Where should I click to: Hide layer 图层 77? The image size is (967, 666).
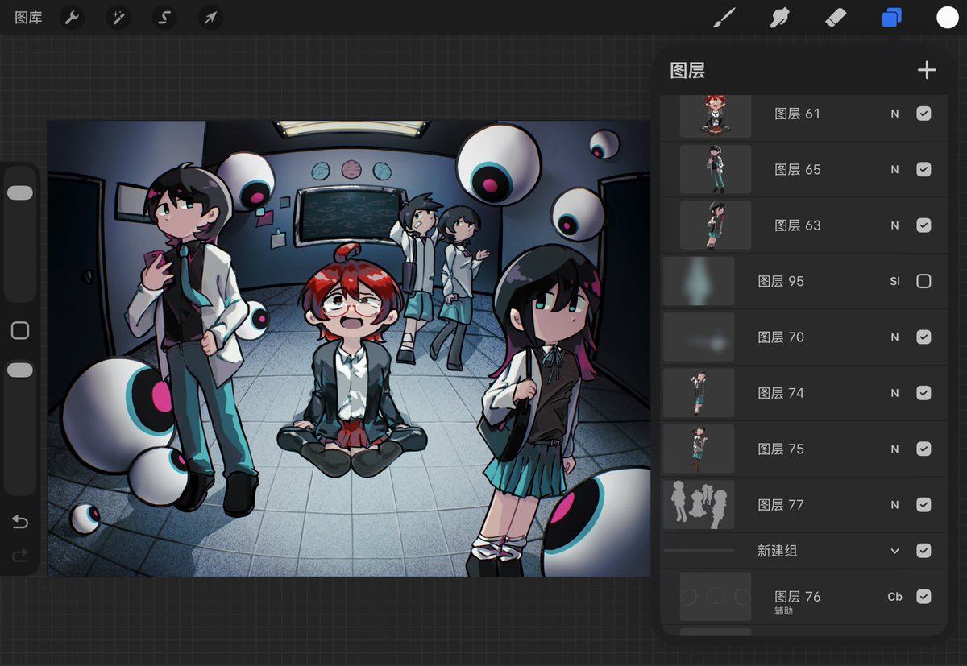[923, 505]
